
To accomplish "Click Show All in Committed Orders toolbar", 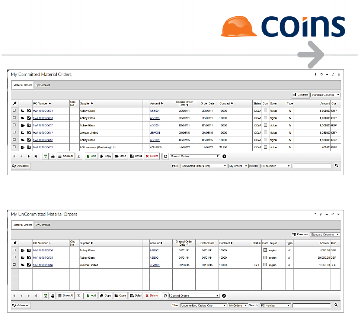I will click(66, 156).
